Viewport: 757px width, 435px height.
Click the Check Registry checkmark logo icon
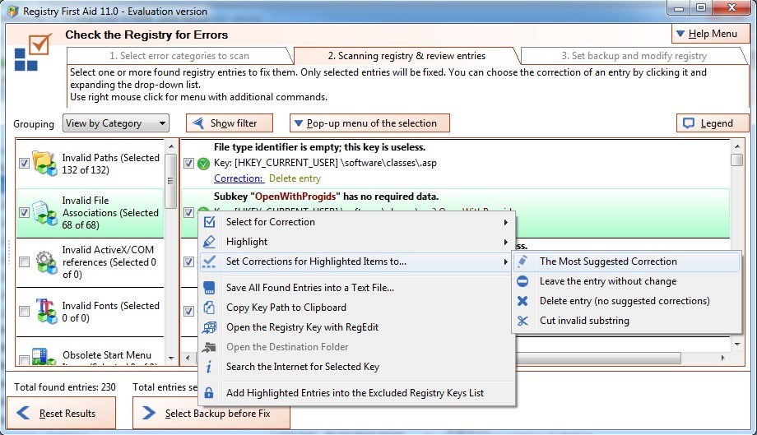click(33, 52)
